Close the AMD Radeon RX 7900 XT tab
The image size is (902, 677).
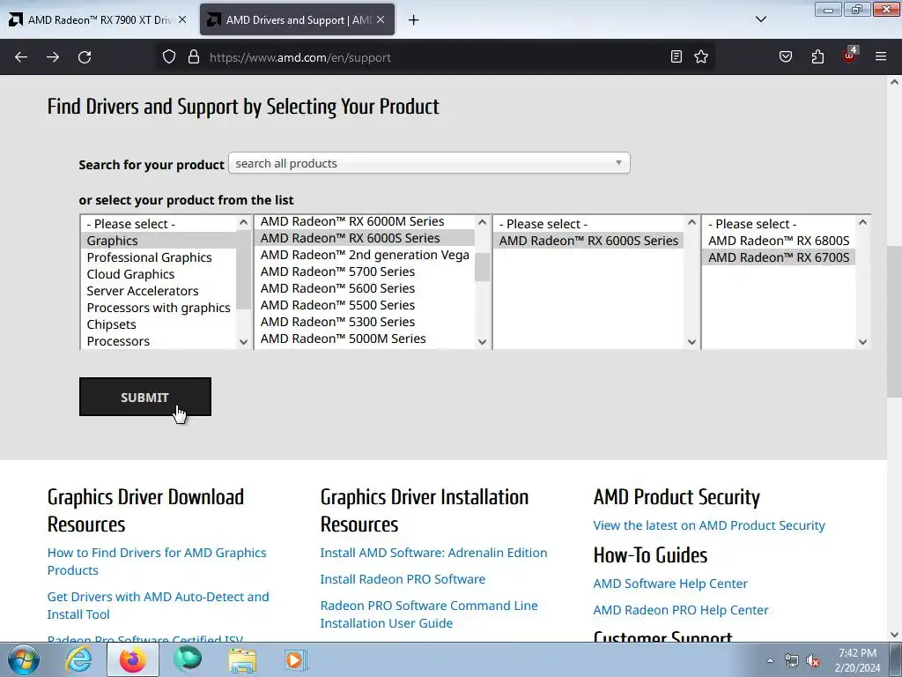click(182, 19)
